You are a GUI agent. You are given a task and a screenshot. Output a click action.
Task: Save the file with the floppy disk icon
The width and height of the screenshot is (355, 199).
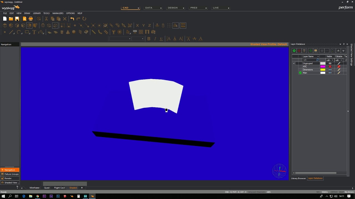[17, 19]
